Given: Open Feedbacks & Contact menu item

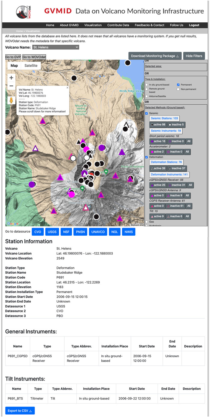Looking at the screenshot, I should 150,25.
